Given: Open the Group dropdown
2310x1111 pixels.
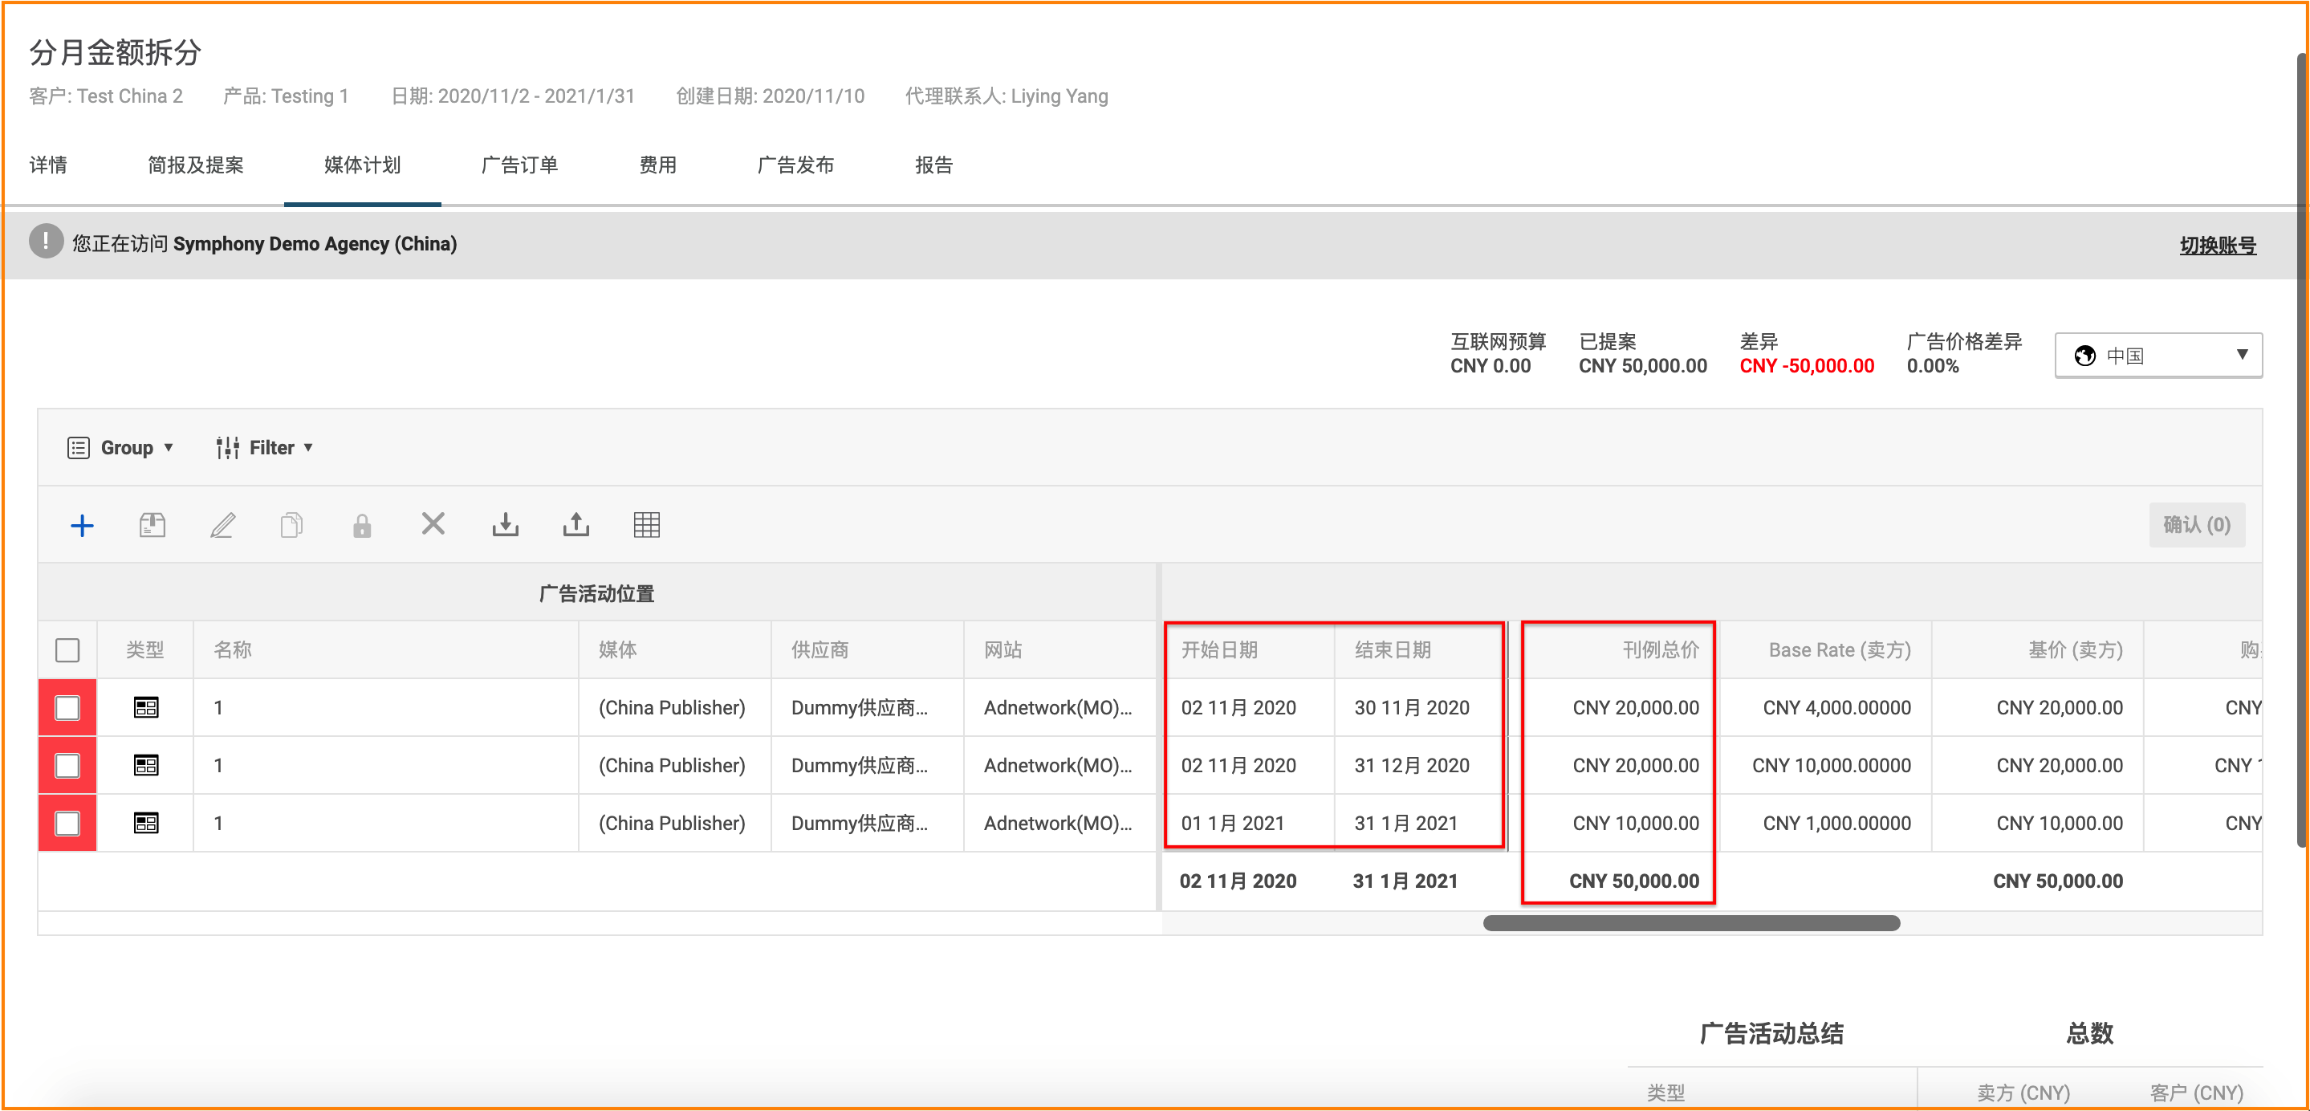Looking at the screenshot, I should tap(120, 447).
